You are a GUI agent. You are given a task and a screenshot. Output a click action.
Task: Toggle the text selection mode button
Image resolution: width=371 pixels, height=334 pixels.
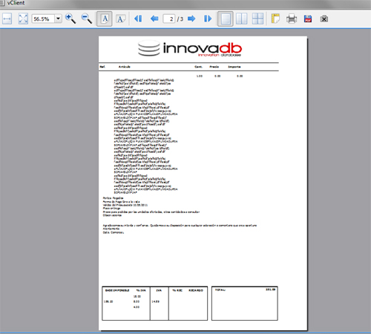tap(105, 19)
